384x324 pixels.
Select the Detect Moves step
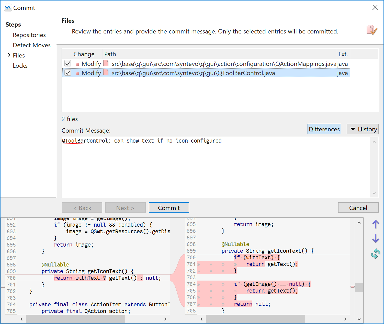[x=32, y=45]
